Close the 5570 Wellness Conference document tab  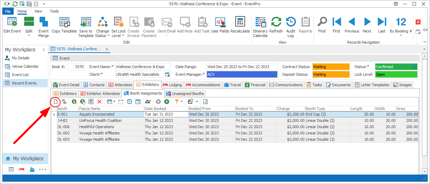[107, 49]
